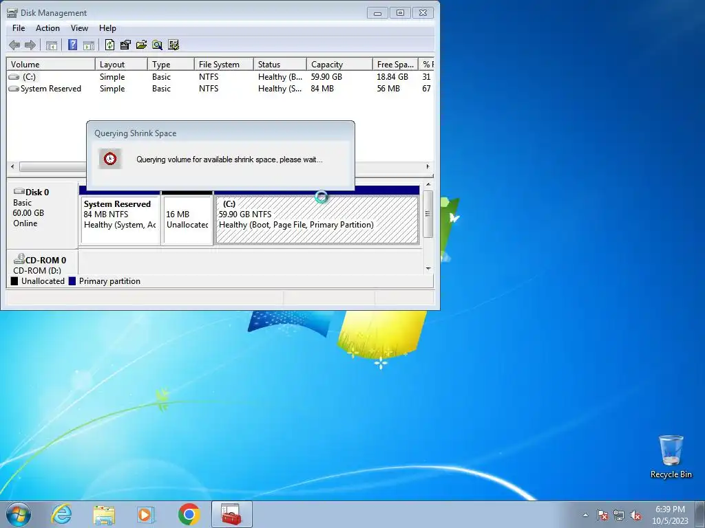
Task: Select the (C:) 59.90 GB partition block
Action: pos(317,220)
